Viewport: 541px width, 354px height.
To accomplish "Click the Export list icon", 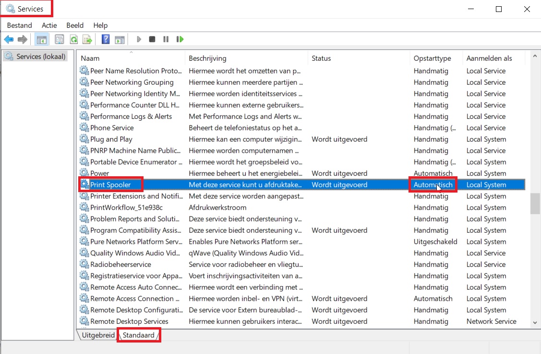I will coord(87,39).
